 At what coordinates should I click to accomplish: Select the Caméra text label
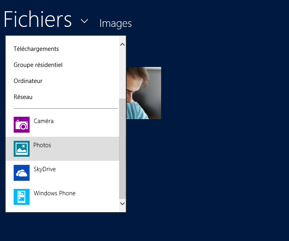44,121
